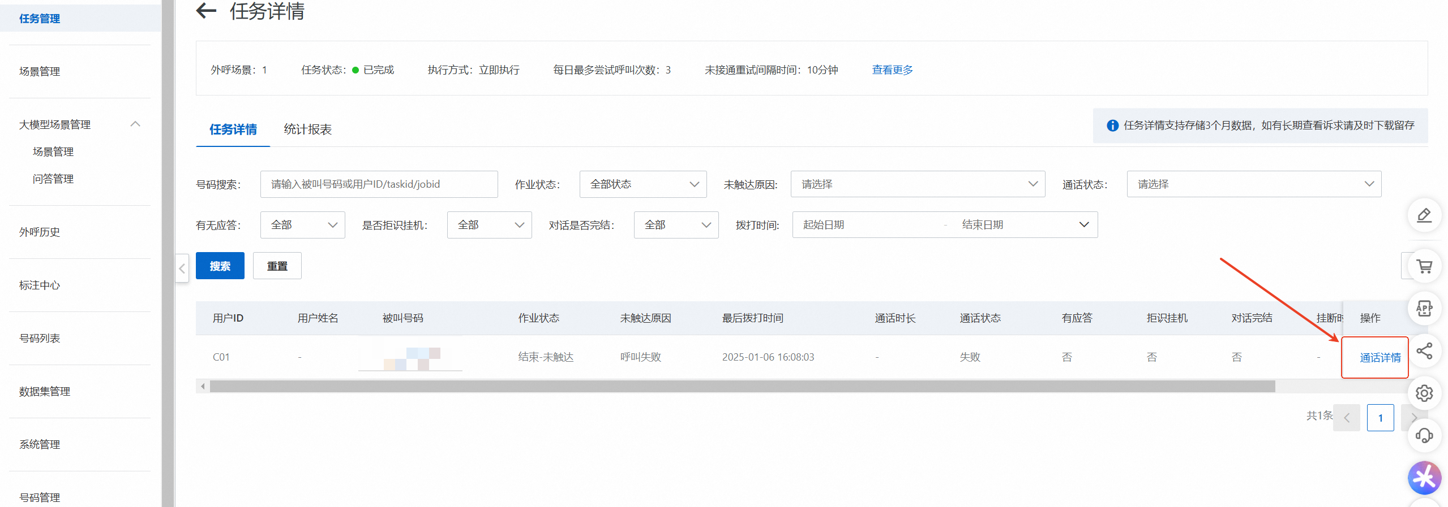Image resolution: width=1448 pixels, height=507 pixels.
Task: Click the 号码搜索 input field
Action: coord(379,184)
